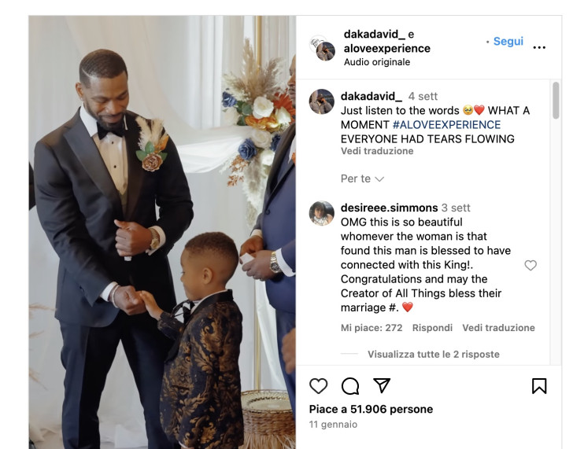Open the stacked profile avatars in the post header
This screenshot has width=573, height=449.
(x=322, y=48)
